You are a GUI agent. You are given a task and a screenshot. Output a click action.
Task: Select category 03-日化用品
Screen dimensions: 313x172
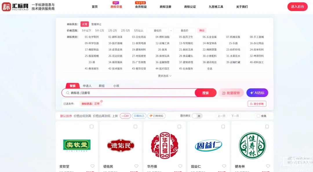click(139, 37)
